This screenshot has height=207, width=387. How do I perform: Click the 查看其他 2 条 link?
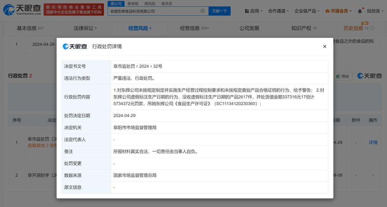click(42, 146)
